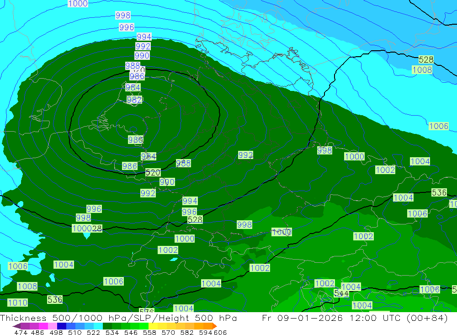The height and width of the screenshot is (335, 457).
Task: Click the center of the low pressure system
Action: [x=133, y=129]
